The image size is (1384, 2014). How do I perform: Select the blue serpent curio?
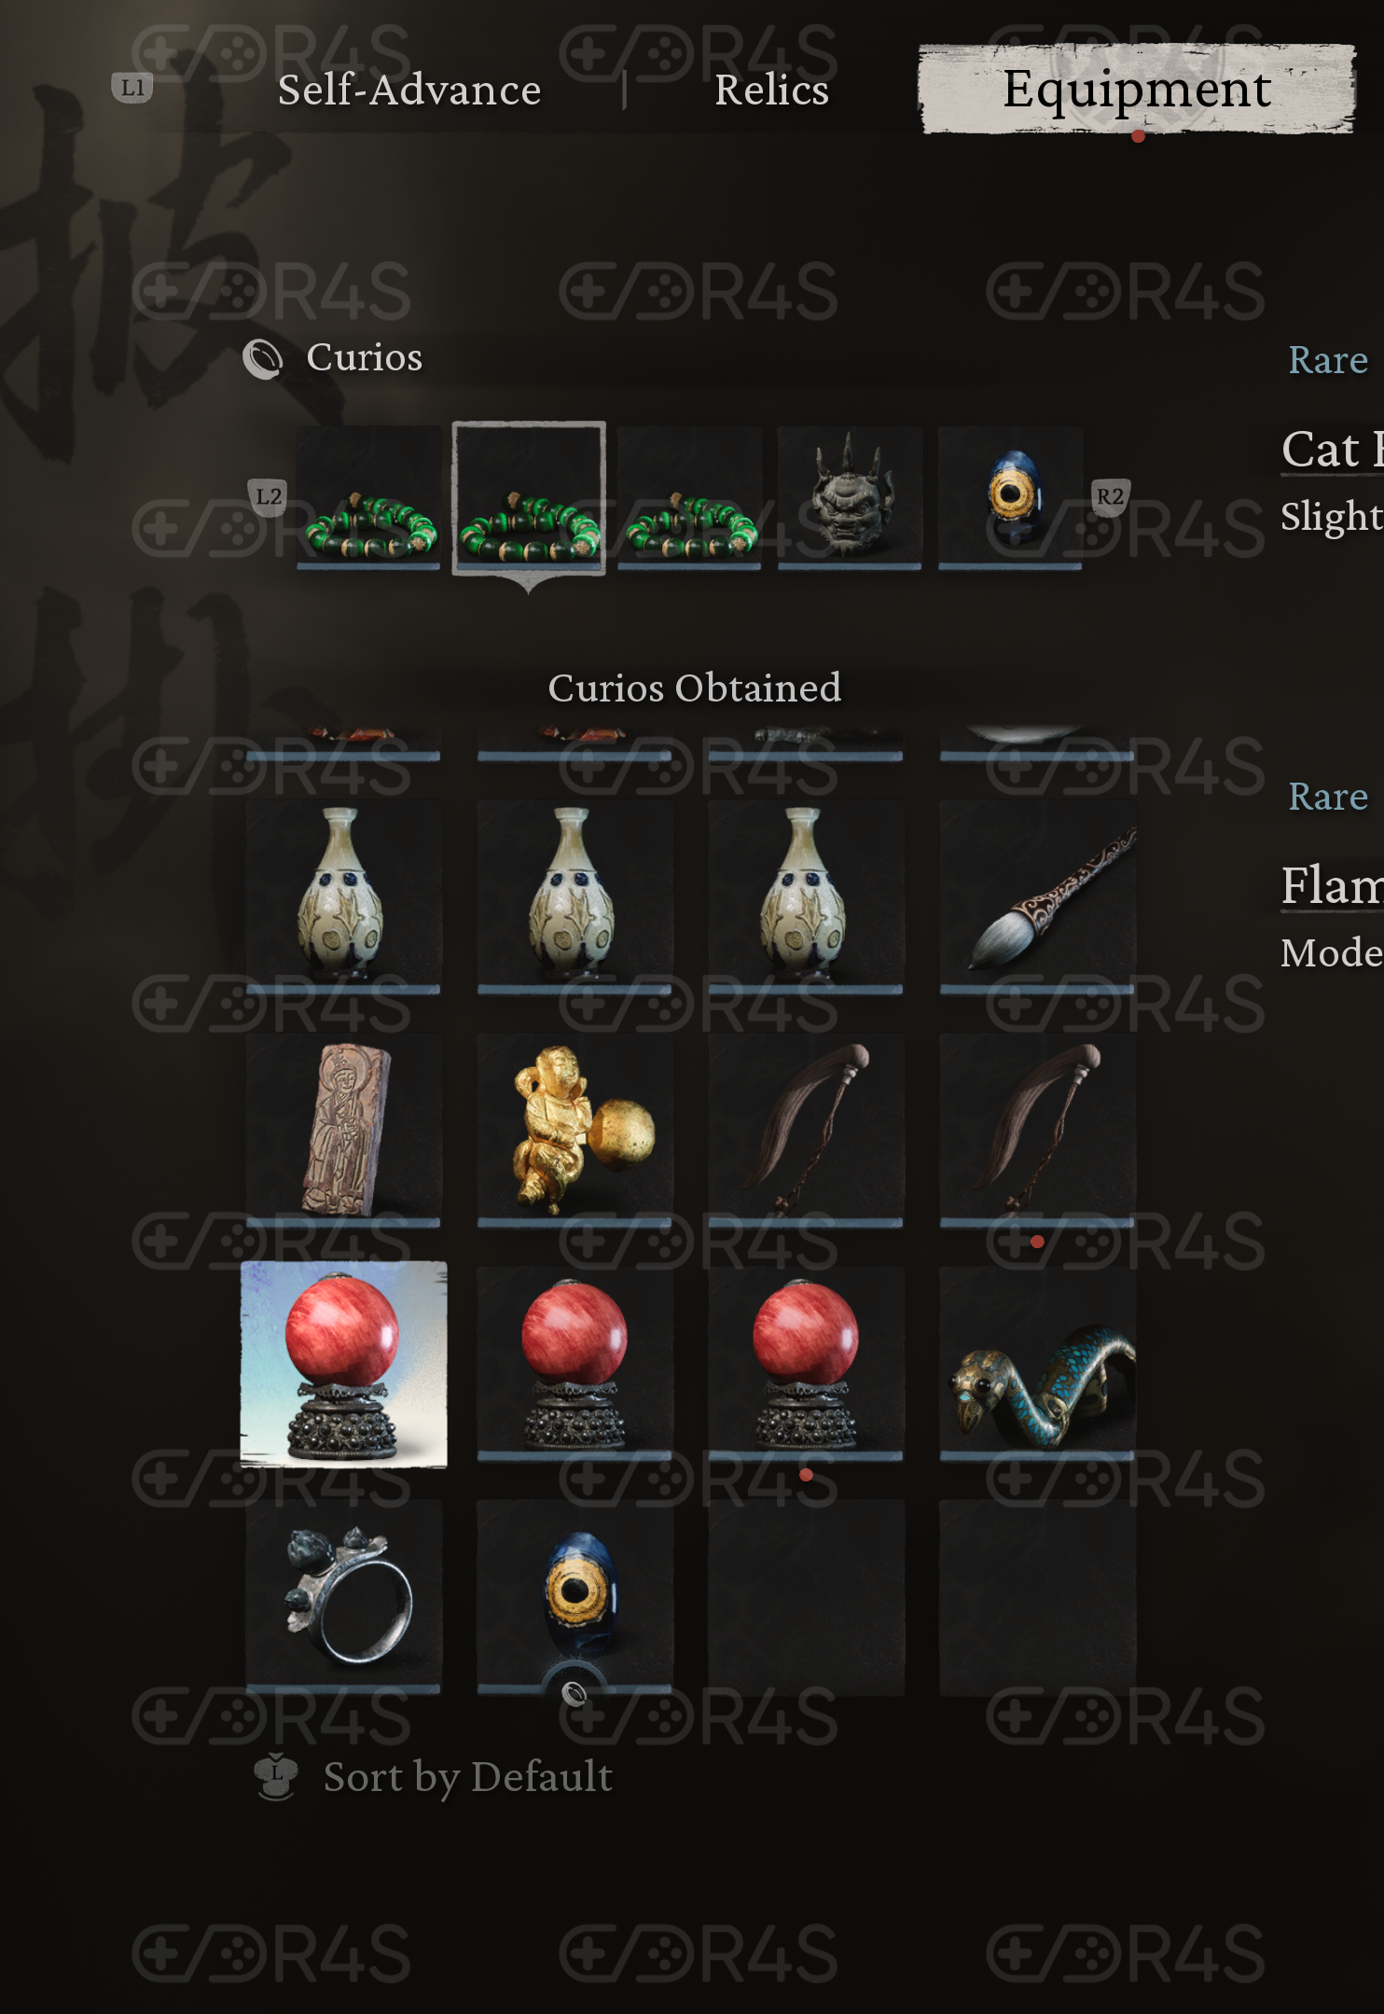coord(1037,1363)
